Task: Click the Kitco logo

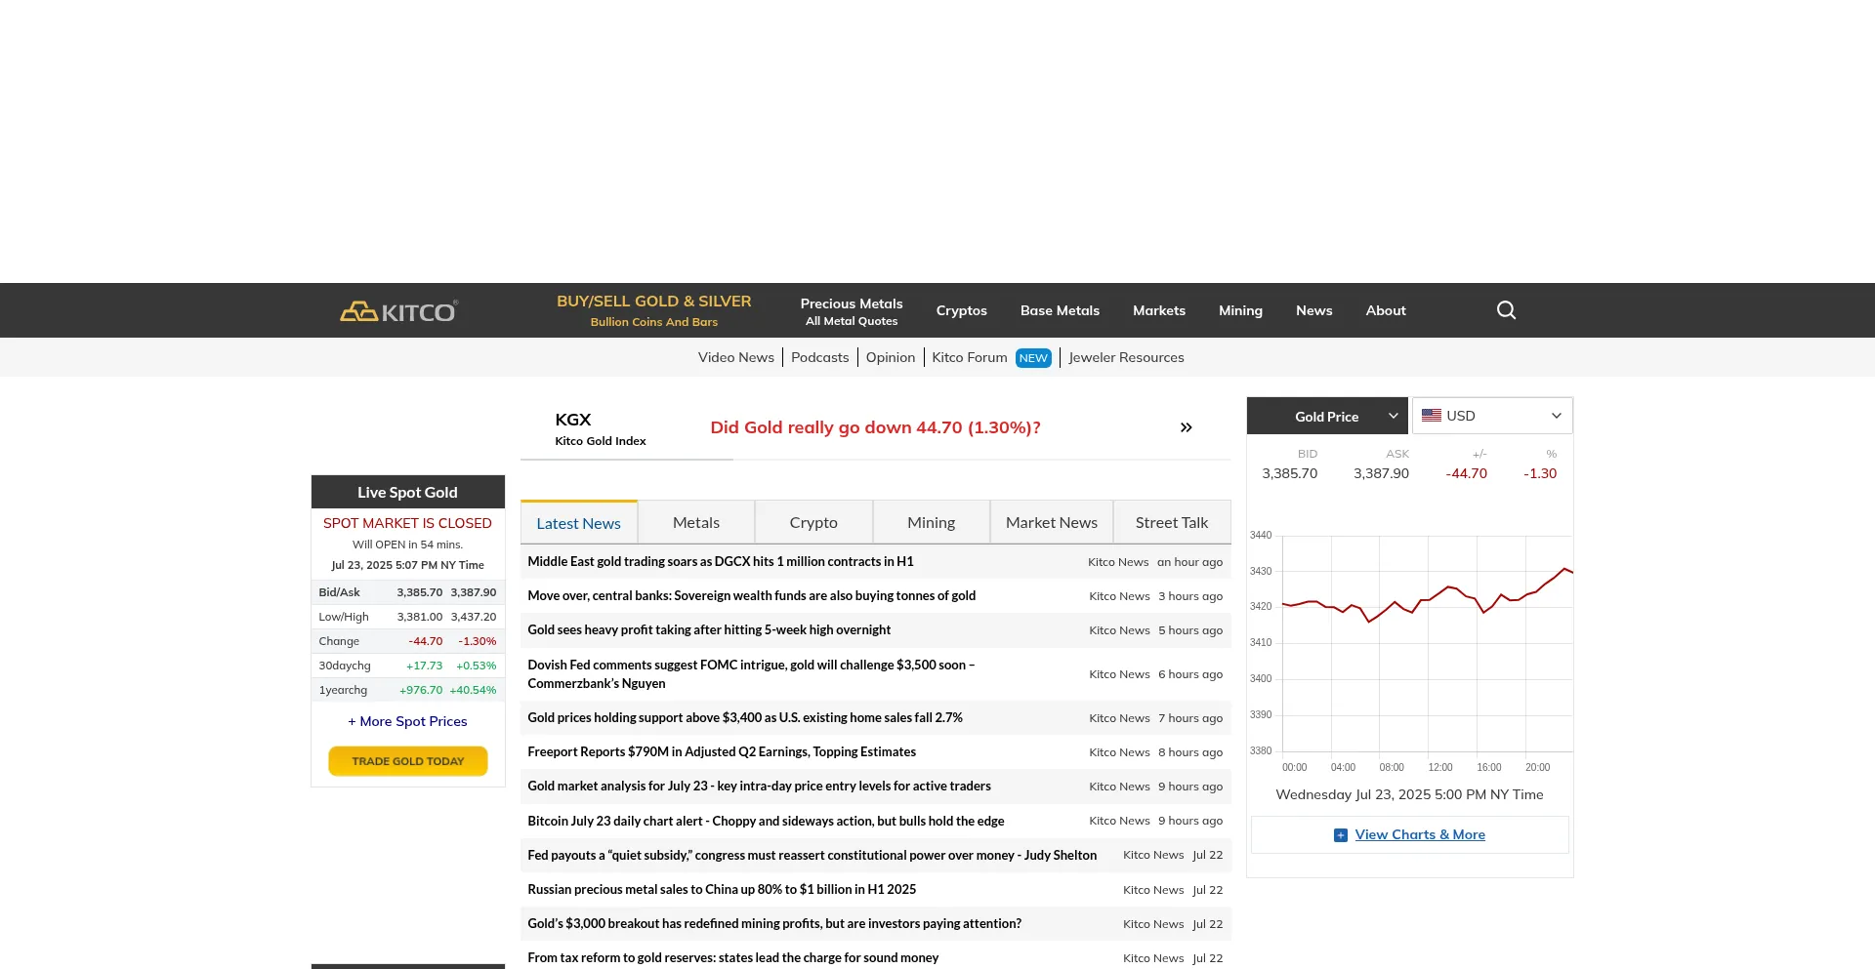Action: pos(398,311)
